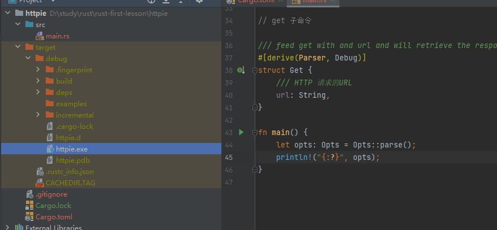Open the Project panel settings gear

click(x=199, y=1)
